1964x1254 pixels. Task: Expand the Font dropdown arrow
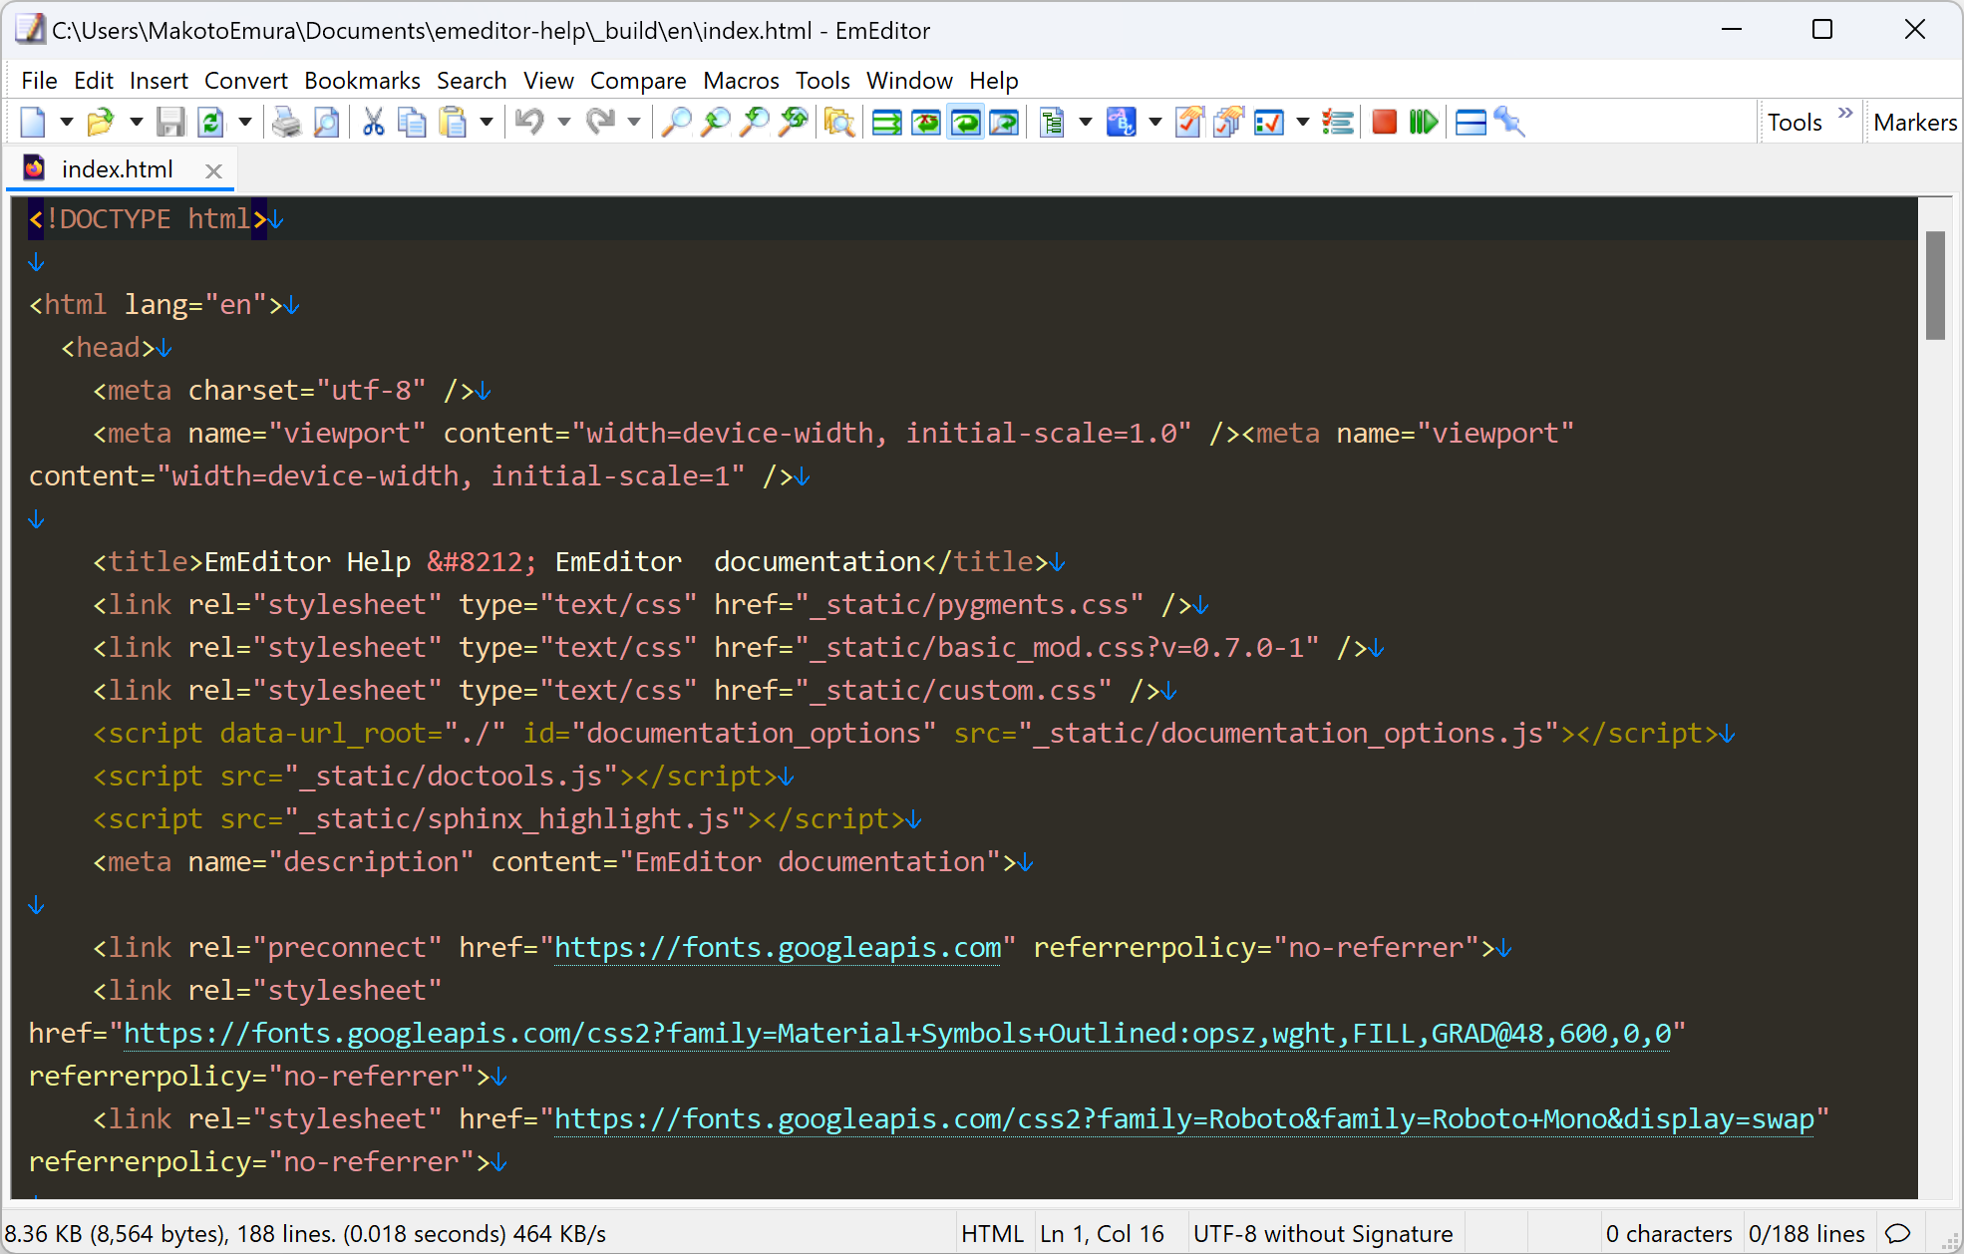tap(1155, 123)
